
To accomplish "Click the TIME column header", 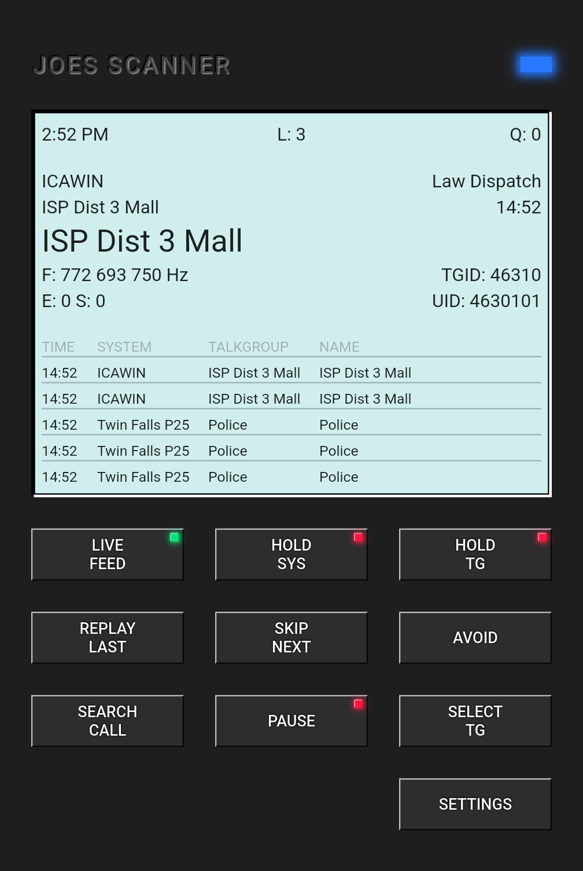I will click(x=58, y=346).
